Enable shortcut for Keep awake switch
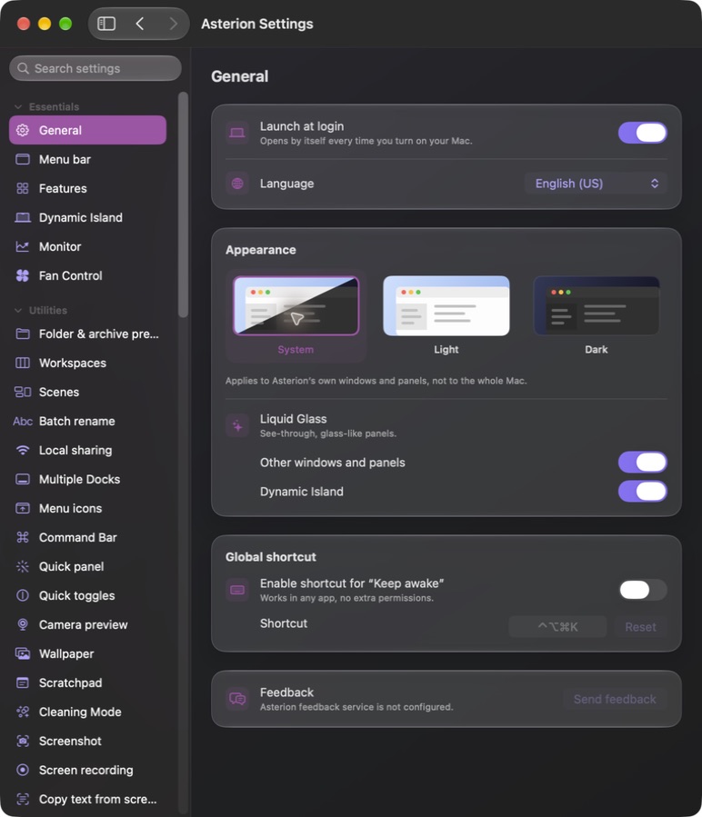This screenshot has height=817, width=702. [643, 590]
